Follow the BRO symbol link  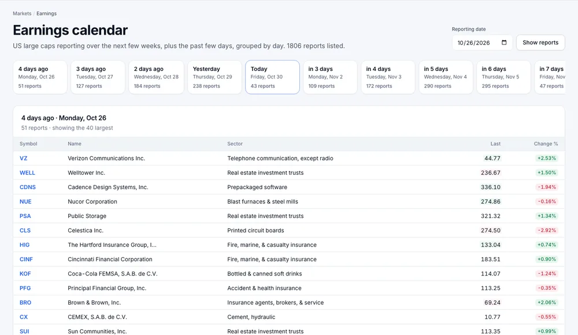[25, 303]
